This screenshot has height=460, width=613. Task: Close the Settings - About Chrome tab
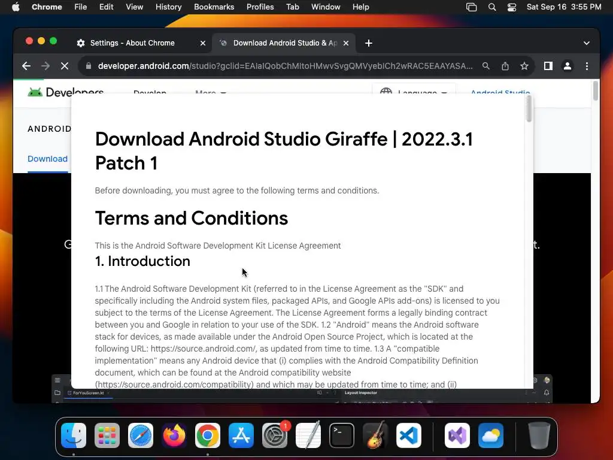[x=203, y=43]
